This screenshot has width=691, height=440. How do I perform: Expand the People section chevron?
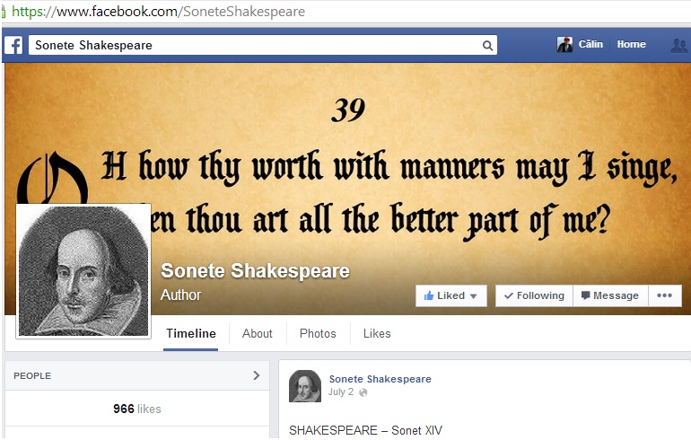pyautogui.click(x=256, y=375)
